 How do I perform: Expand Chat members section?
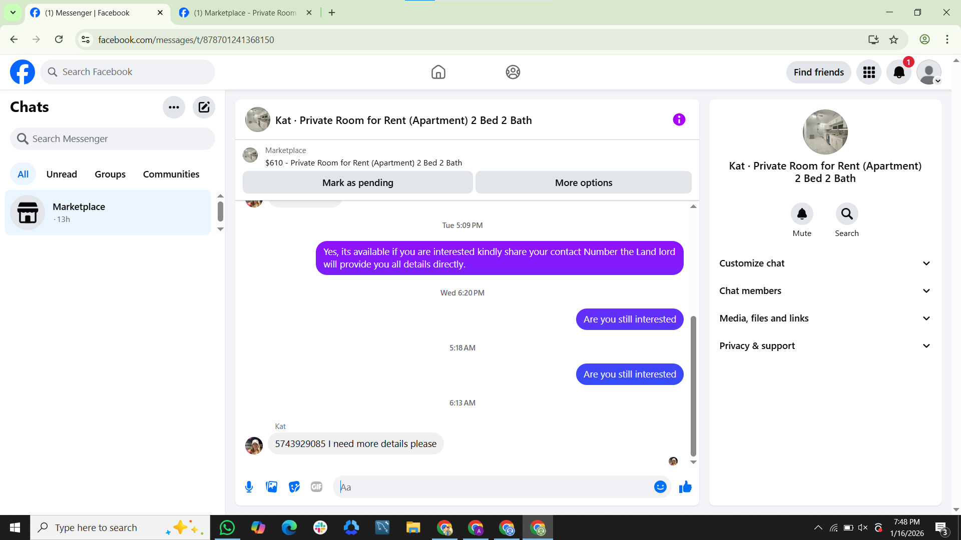825,291
